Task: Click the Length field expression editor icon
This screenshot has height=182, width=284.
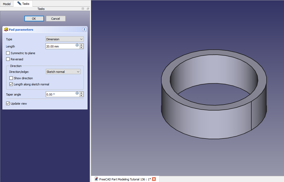Action: [x=77, y=45]
